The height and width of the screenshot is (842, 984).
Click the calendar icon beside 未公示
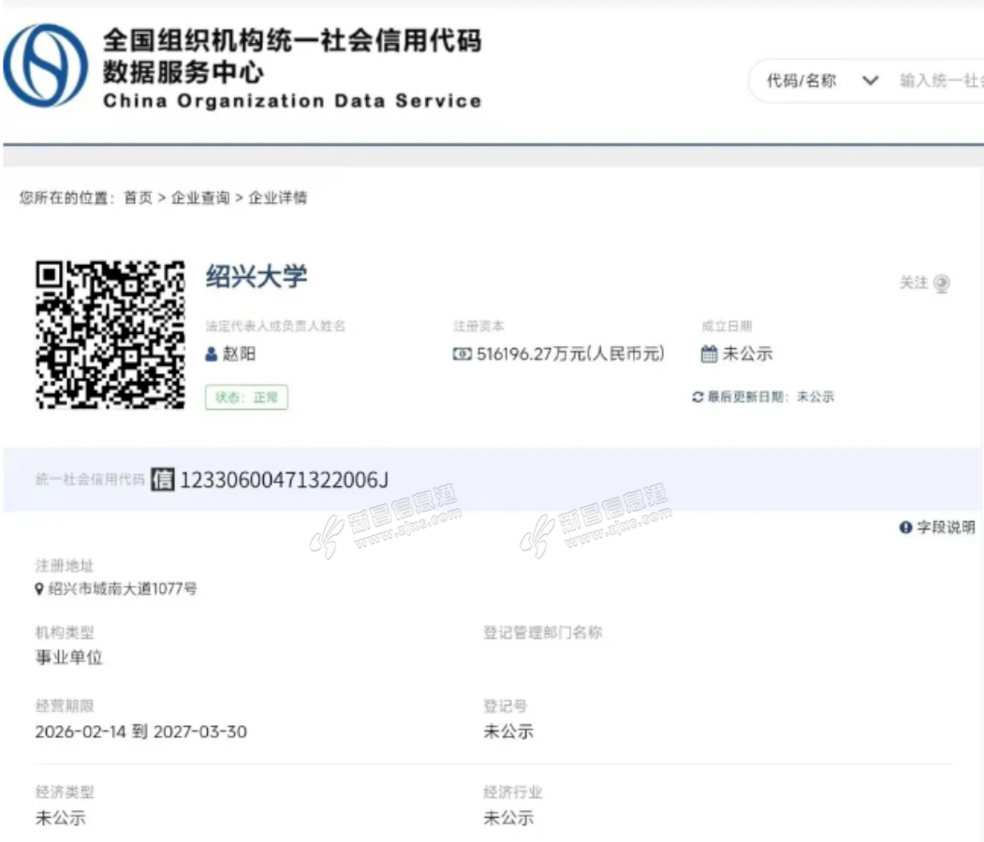[x=710, y=355]
